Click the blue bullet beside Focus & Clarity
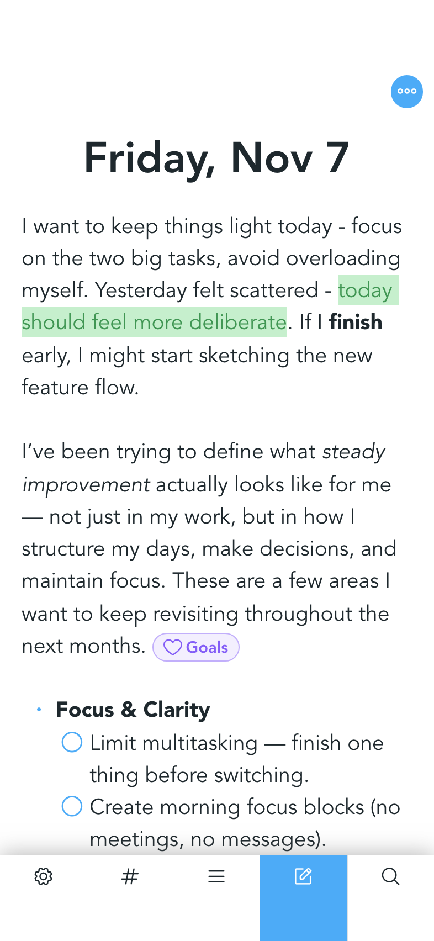 click(39, 710)
